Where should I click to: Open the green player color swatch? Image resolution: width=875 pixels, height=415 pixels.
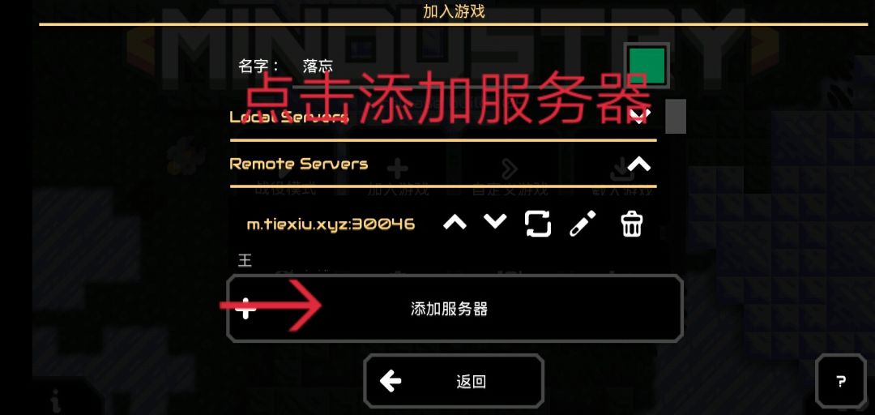[647, 66]
